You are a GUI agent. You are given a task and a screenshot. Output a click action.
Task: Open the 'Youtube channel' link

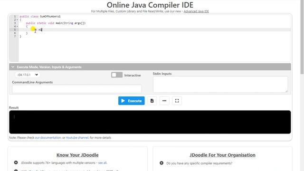pyautogui.click(x=77, y=138)
